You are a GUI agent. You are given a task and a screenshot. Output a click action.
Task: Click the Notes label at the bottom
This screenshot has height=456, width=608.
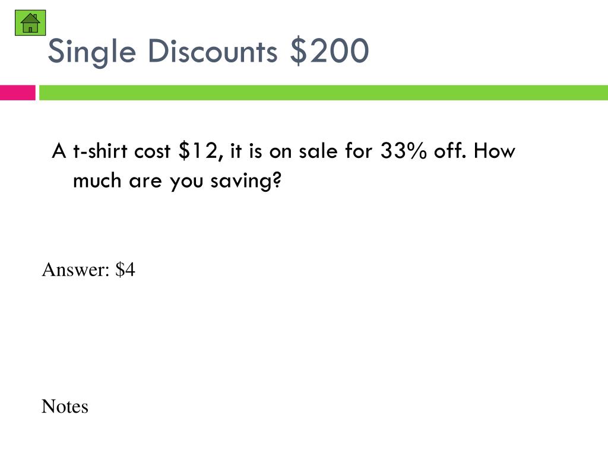click(x=65, y=406)
